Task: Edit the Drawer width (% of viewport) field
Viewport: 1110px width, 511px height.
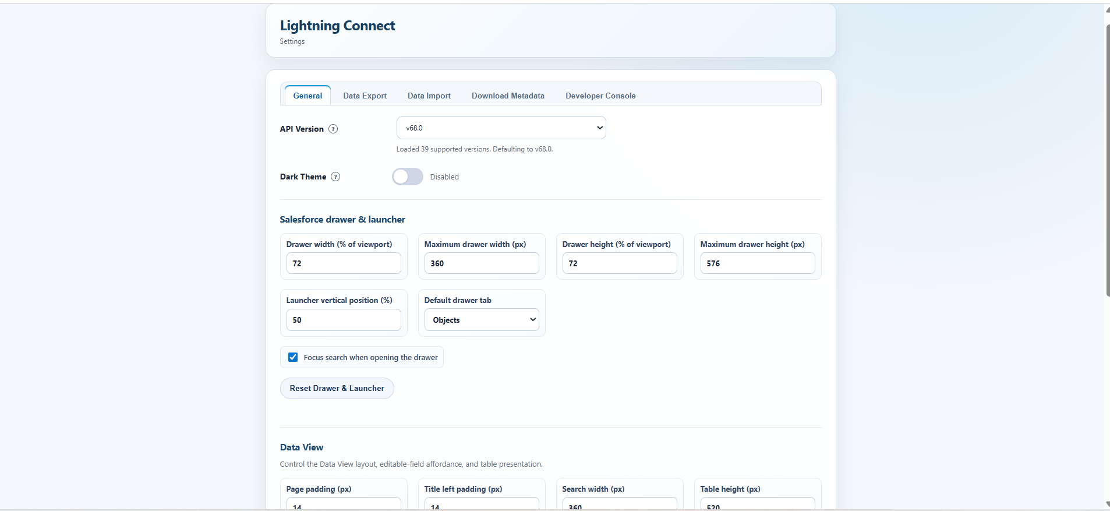Action: tap(344, 263)
